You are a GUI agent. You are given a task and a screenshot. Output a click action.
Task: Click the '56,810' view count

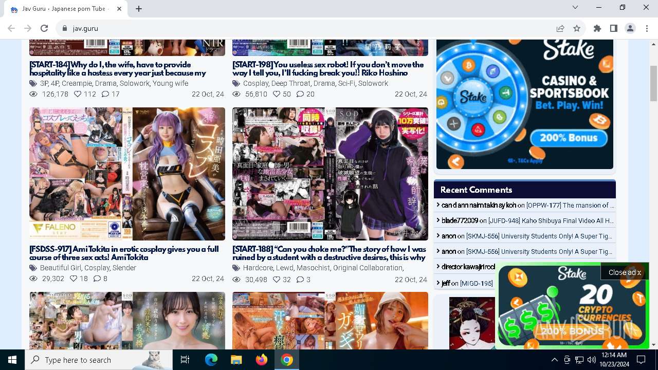(x=256, y=94)
